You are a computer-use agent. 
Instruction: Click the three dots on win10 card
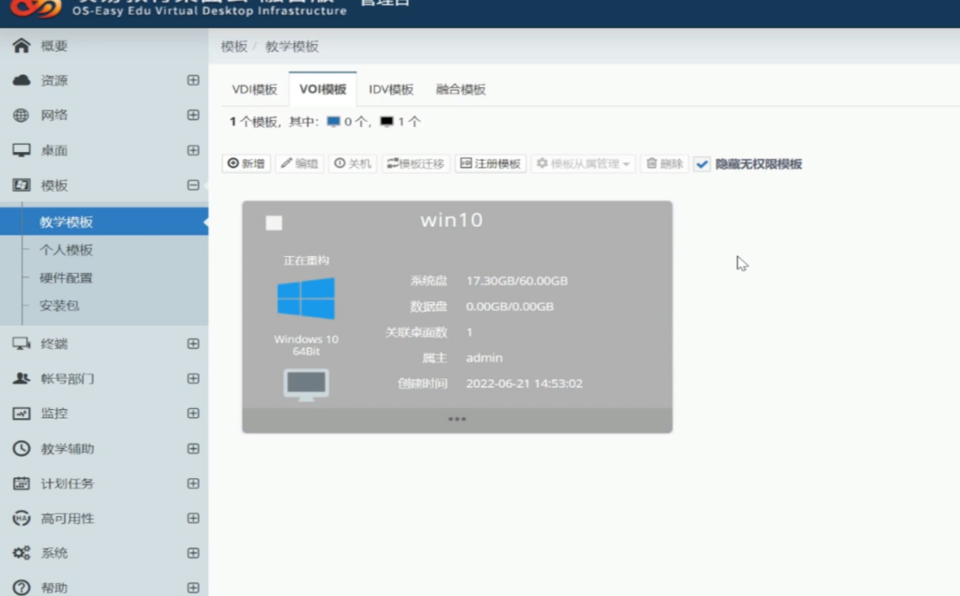click(457, 419)
